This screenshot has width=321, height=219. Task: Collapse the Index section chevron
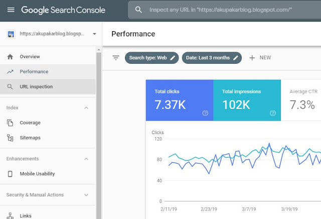click(x=86, y=108)
